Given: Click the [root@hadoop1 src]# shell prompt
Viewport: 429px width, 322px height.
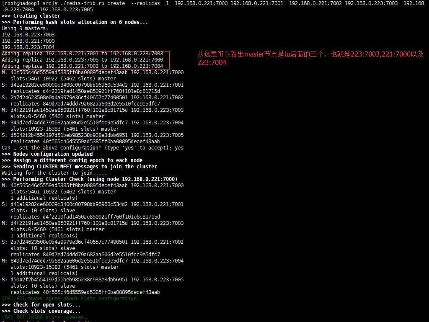Looking at the screenshot, I should (x=30, y=3).
